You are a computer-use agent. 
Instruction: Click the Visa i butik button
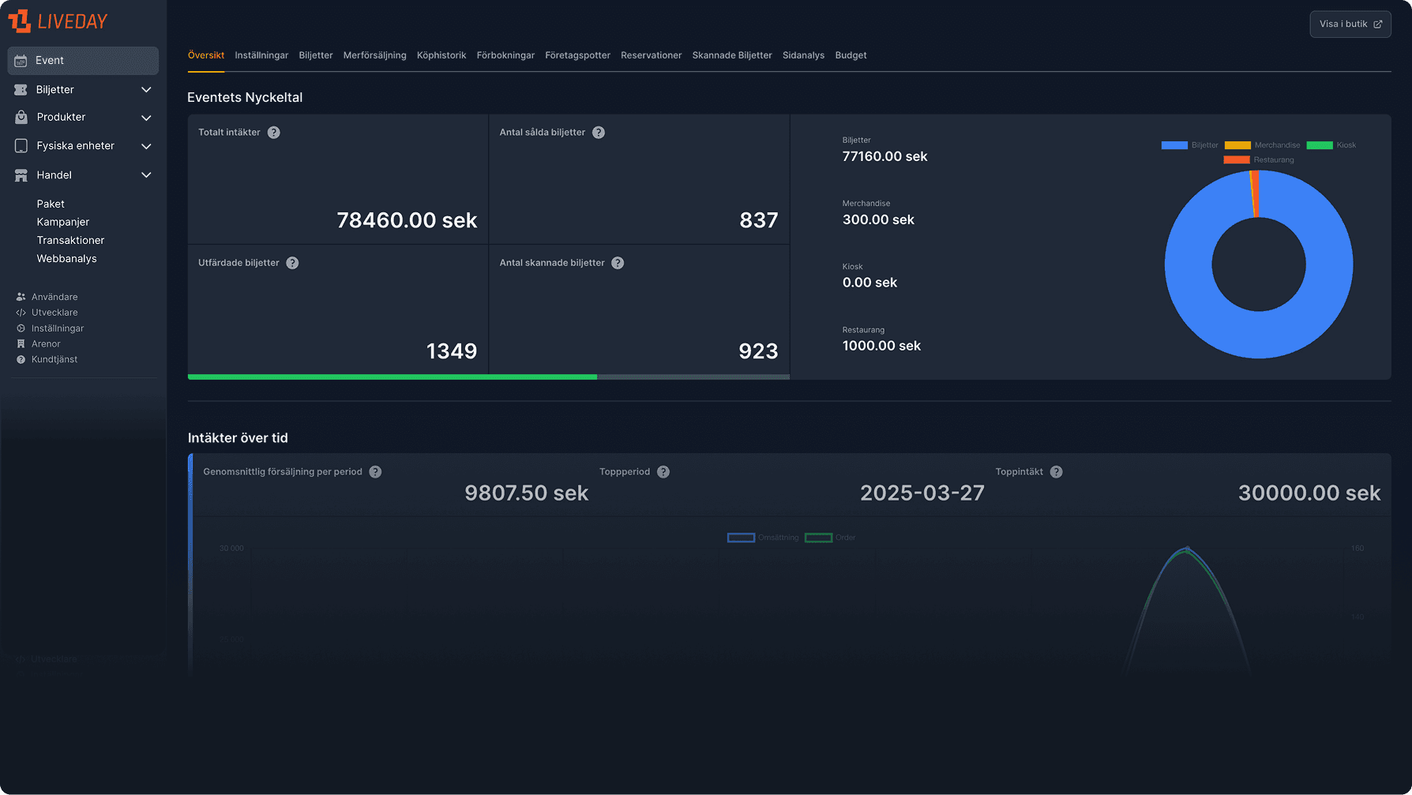pyautogui.click(x=1350, y=24)
